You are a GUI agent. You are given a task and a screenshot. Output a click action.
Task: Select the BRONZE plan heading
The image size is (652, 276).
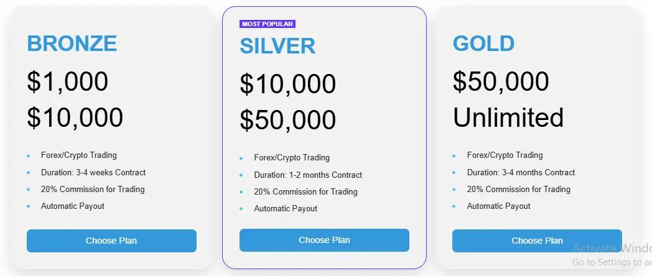coord(72,44)
